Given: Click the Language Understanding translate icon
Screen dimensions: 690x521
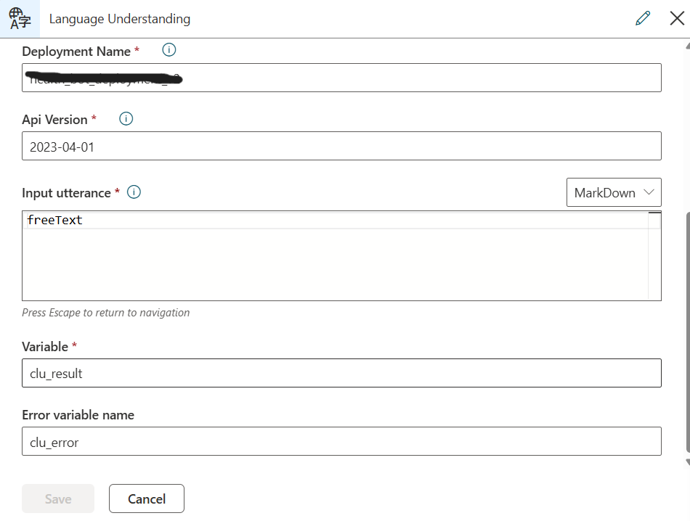Looking at the screenshot, I should click(x=20, y=19).
